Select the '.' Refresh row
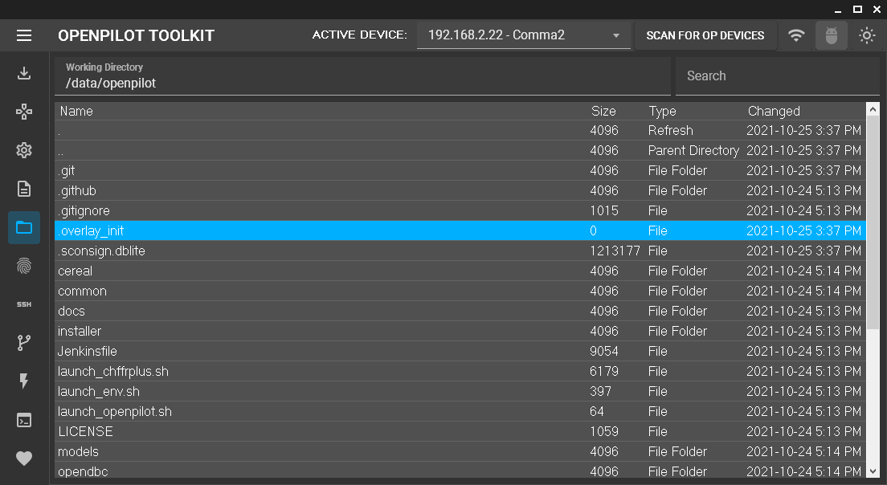The height and width of the screenshot is (485, 887). click(460, 131)
